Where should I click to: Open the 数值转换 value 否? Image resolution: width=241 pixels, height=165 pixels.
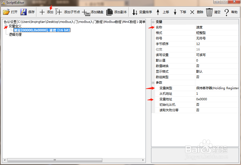click(x=217, y=66)
